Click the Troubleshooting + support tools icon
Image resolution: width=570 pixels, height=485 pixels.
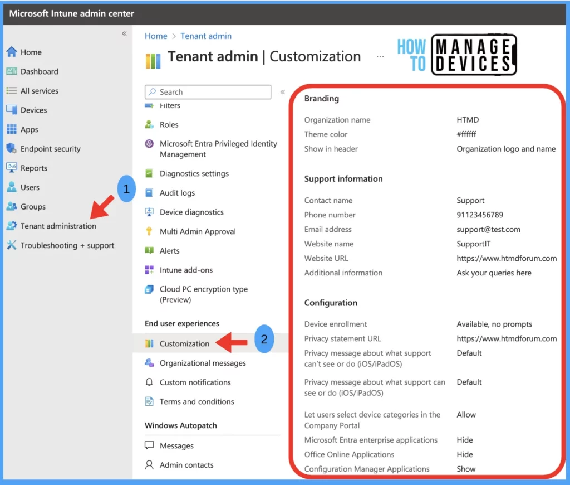coord(12,245)
